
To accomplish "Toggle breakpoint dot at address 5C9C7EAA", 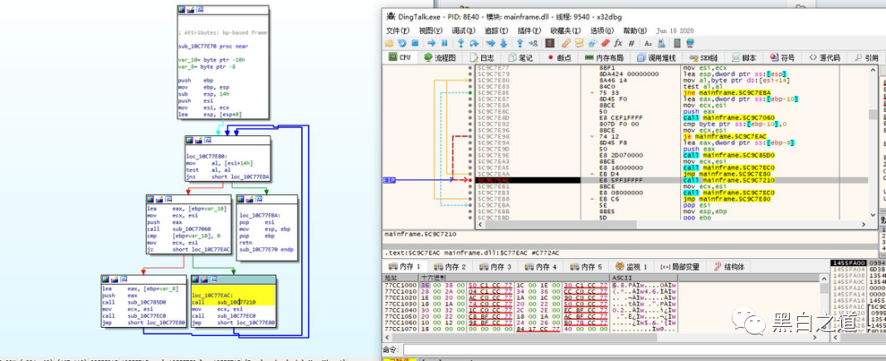I will [x=470, y=173].
